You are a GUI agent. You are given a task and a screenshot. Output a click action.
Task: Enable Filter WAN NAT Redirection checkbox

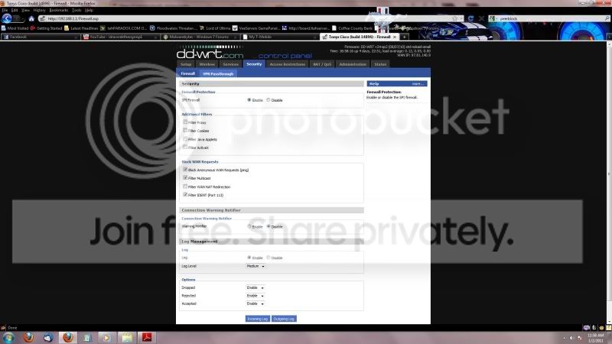[x=185, y=187]
